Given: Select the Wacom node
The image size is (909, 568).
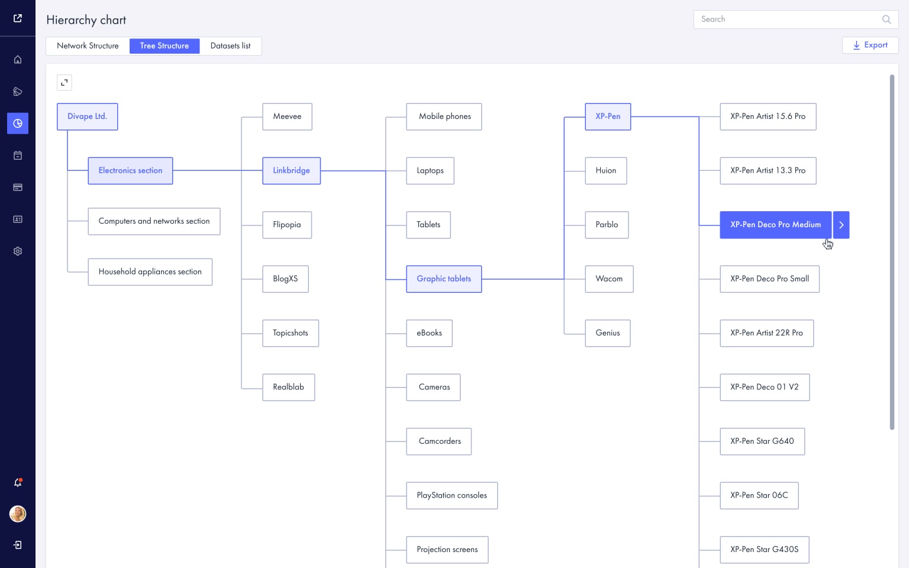Looking at the screenshot, I should (x=609, y=279).
